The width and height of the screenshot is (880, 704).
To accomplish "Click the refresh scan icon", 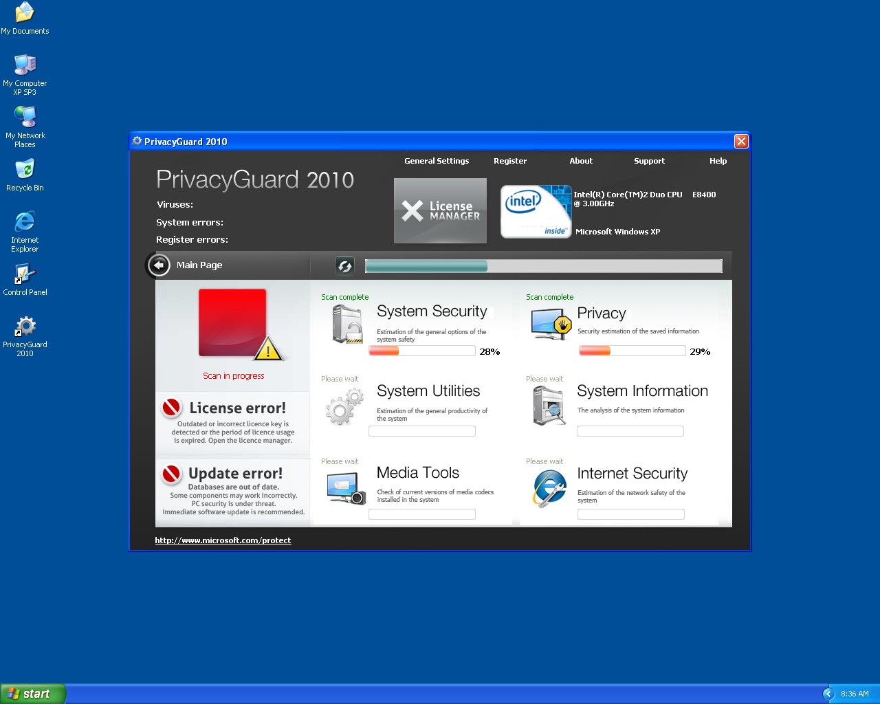I will [344, 266].
